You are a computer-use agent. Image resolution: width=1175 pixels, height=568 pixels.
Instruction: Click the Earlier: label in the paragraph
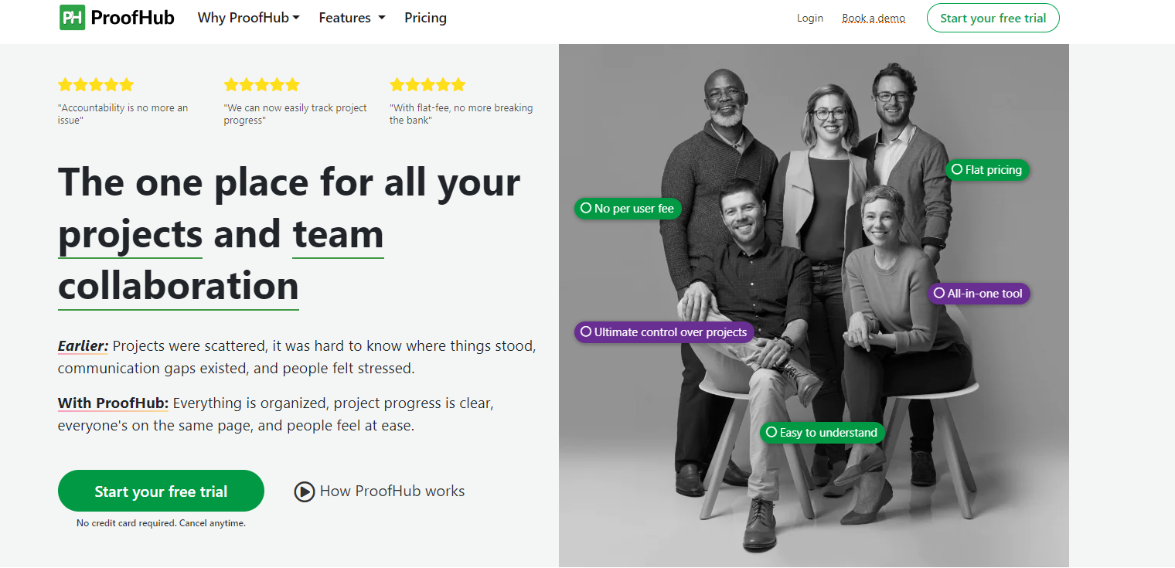(x=83, y=345)
